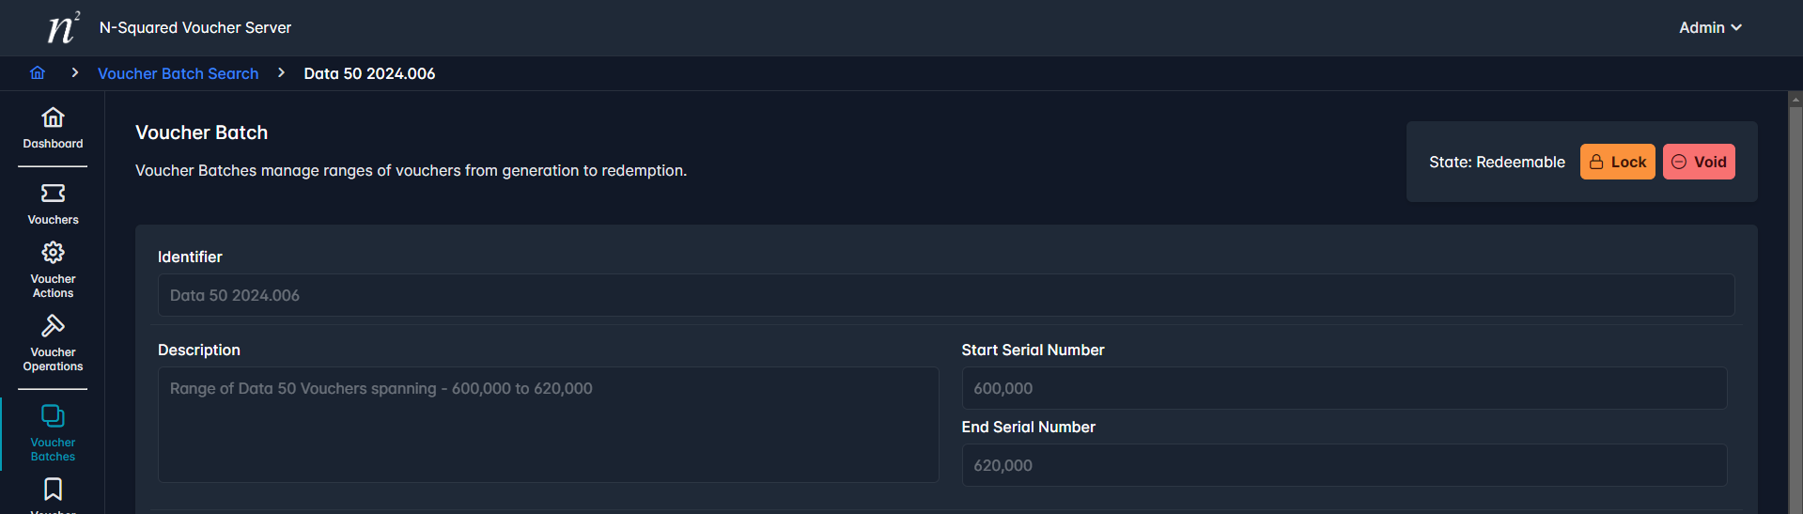Click the End Serial Number field
The image size is (1803, 514).
click(x=1344, y=465)
